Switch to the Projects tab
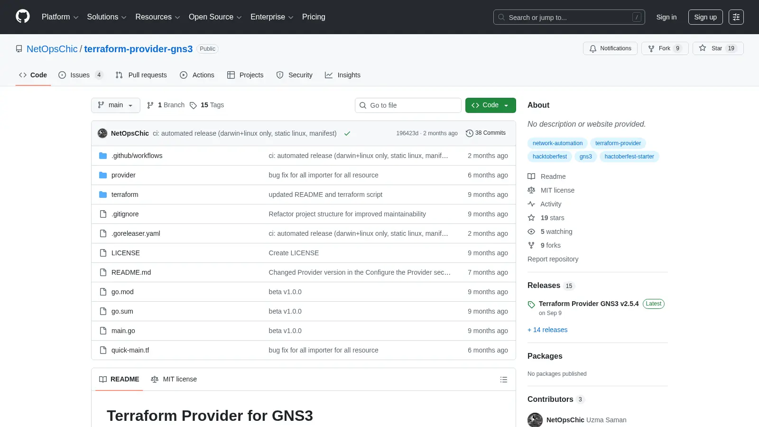The width and height of the screenshot is (759, 427). point(245,75)
